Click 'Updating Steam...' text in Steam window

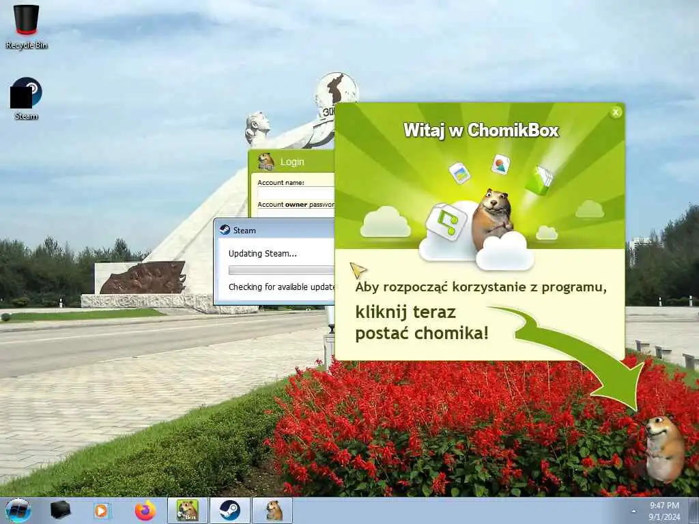point(263,254)
